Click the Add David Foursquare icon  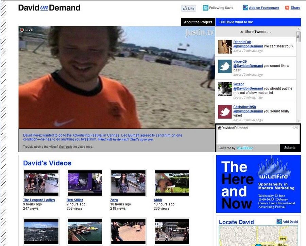coord(279,222)
